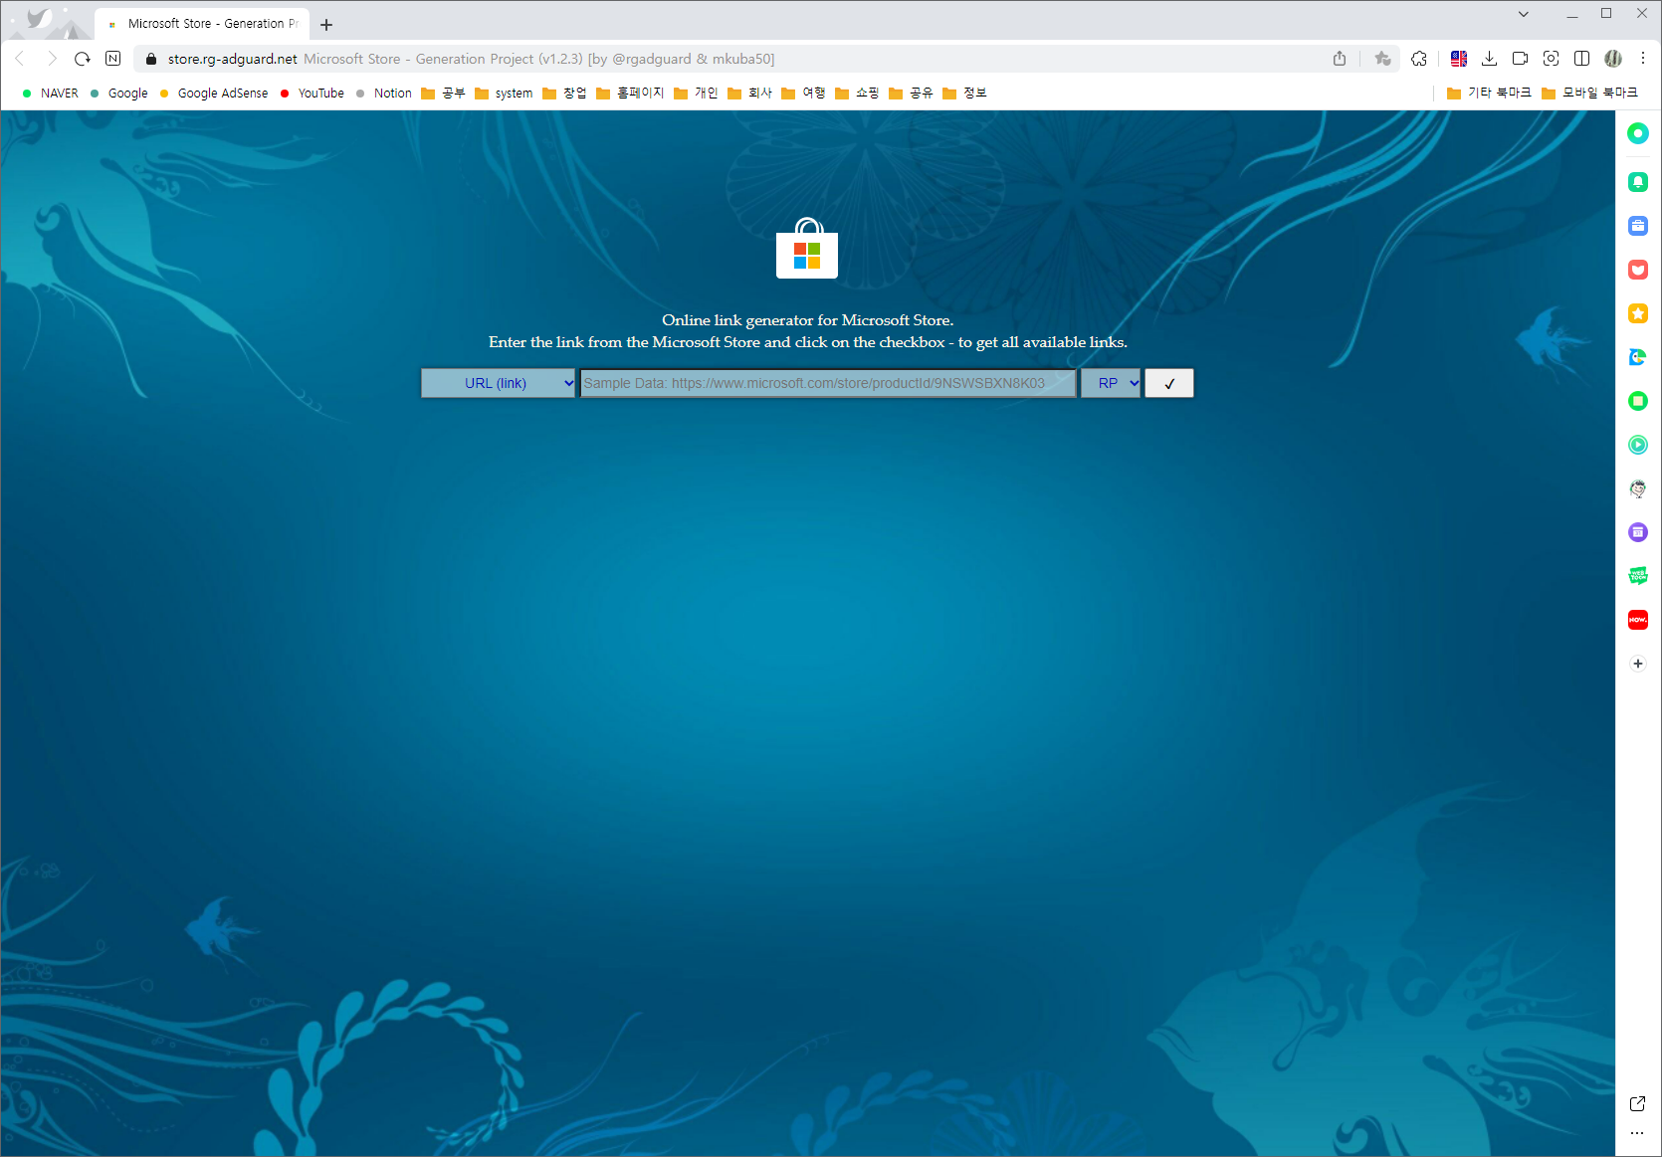Click the Microsoft Store bag logo
This screenshot has width=1662, height=1157.
tap(807, 249)
